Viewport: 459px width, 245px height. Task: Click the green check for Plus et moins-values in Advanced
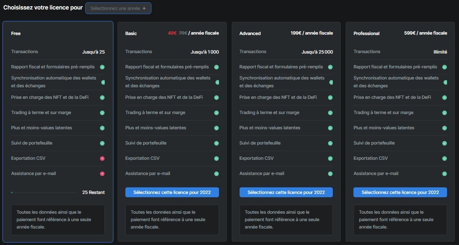(330, 128)
